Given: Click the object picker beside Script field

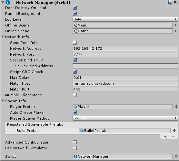Looking at the screenshot, I should tap(176, 156).
